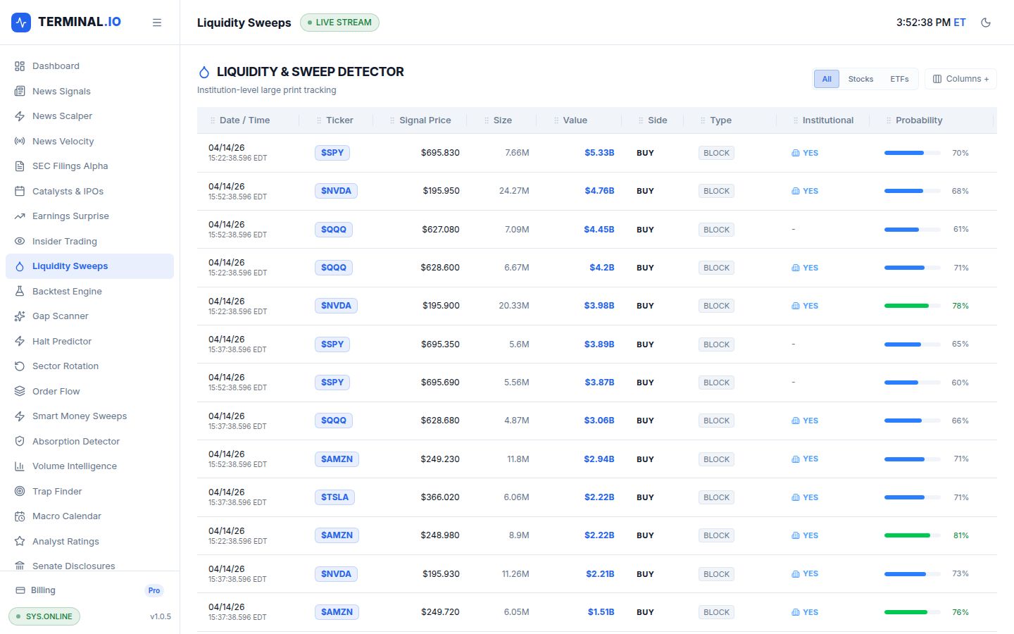Click $QQQ ticker in $4.45B row
Image resolution: width=1014 pixels, height=634 pixels.
point(334,230)
